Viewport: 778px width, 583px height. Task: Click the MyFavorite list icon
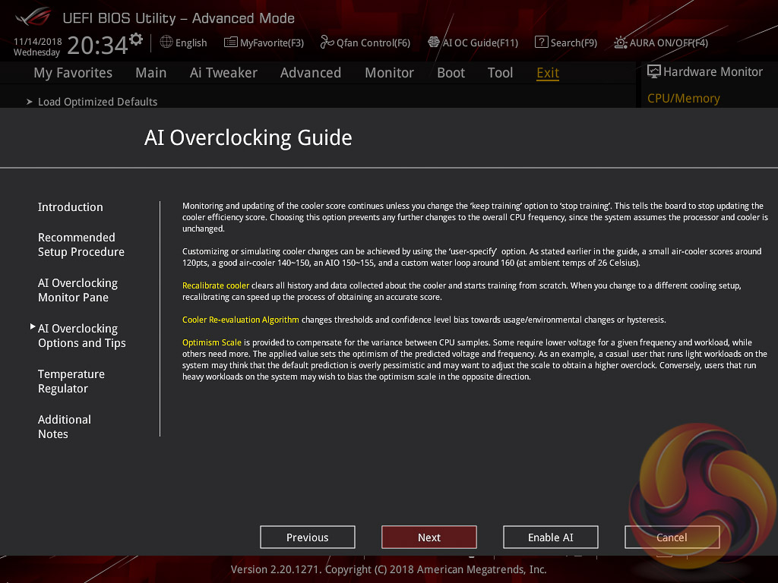230,43
